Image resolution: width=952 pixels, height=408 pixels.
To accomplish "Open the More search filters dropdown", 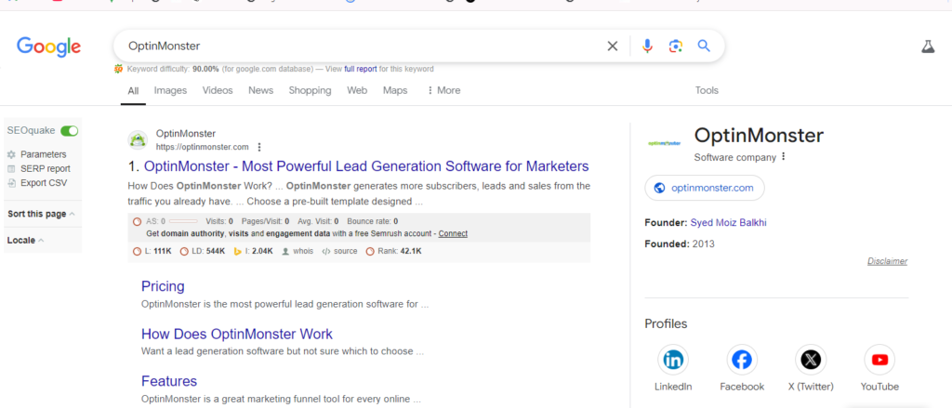I will pos(443,90).
